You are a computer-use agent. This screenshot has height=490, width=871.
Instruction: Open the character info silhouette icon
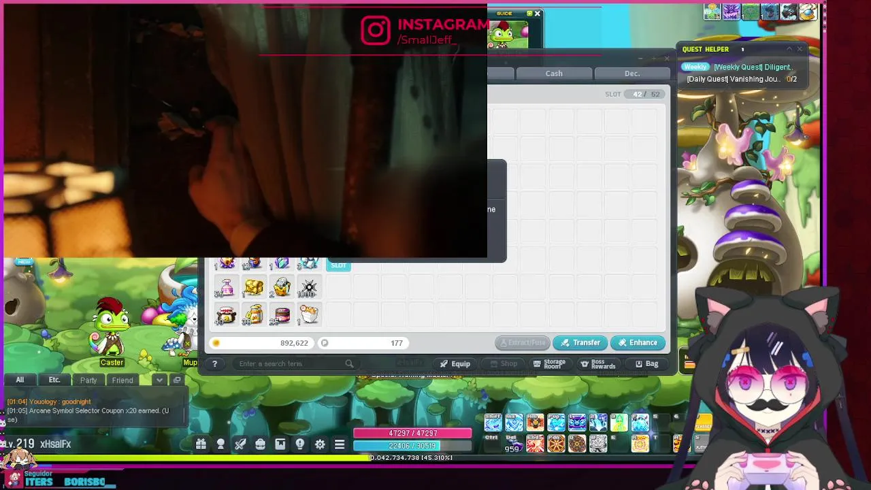click(220, 444)
